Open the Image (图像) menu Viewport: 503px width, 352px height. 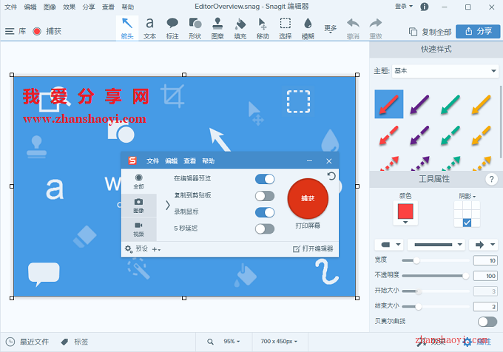tap(50, 7)
